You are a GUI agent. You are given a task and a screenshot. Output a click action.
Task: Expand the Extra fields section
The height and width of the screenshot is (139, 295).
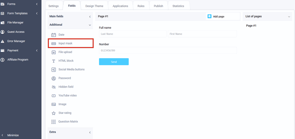pos(90,132)
